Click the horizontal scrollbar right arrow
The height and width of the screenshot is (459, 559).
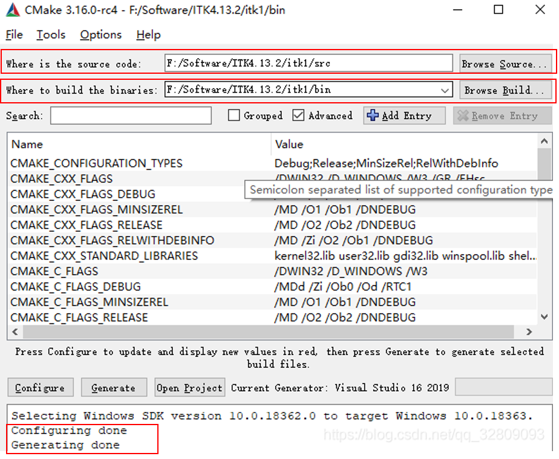(529, 332)
